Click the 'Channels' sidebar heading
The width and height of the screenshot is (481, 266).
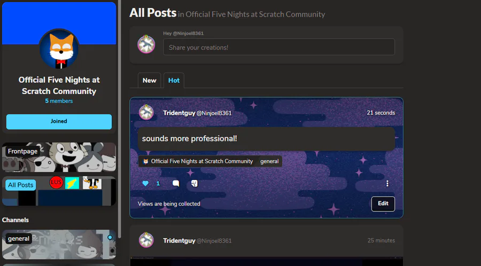(15, 220)
